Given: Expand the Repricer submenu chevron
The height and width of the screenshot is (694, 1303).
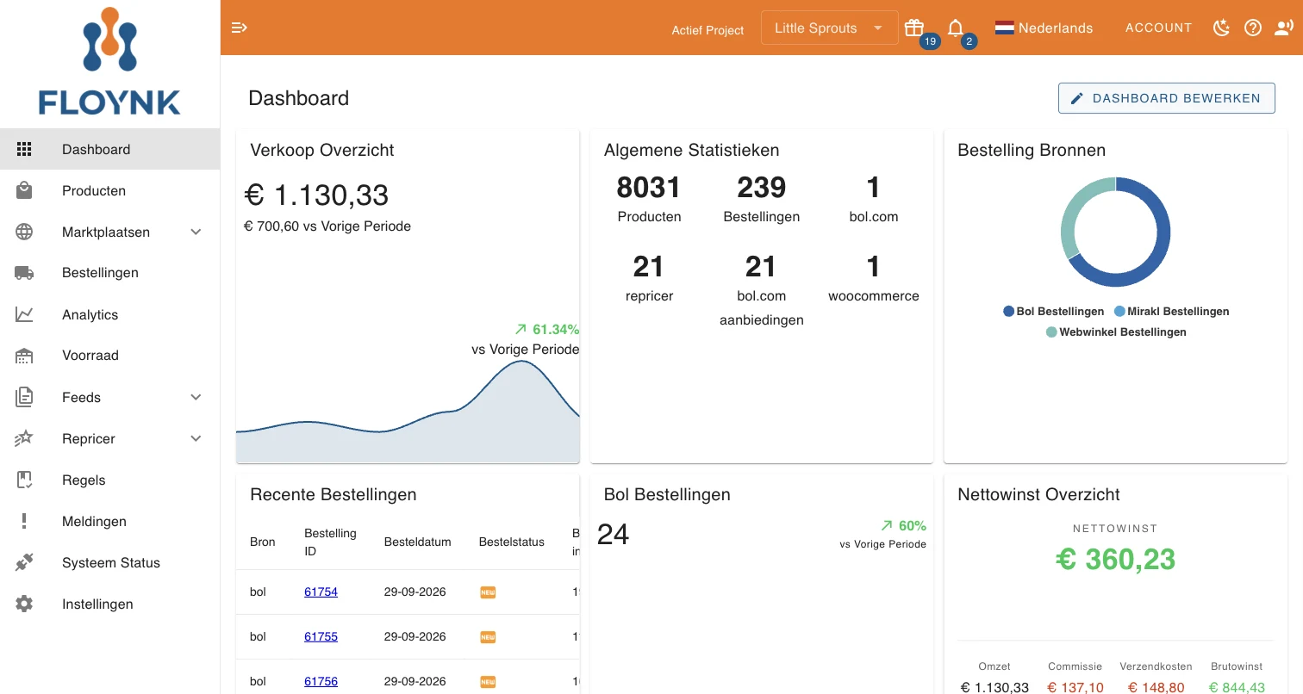Looking at the screenshot, I should 196,438.
